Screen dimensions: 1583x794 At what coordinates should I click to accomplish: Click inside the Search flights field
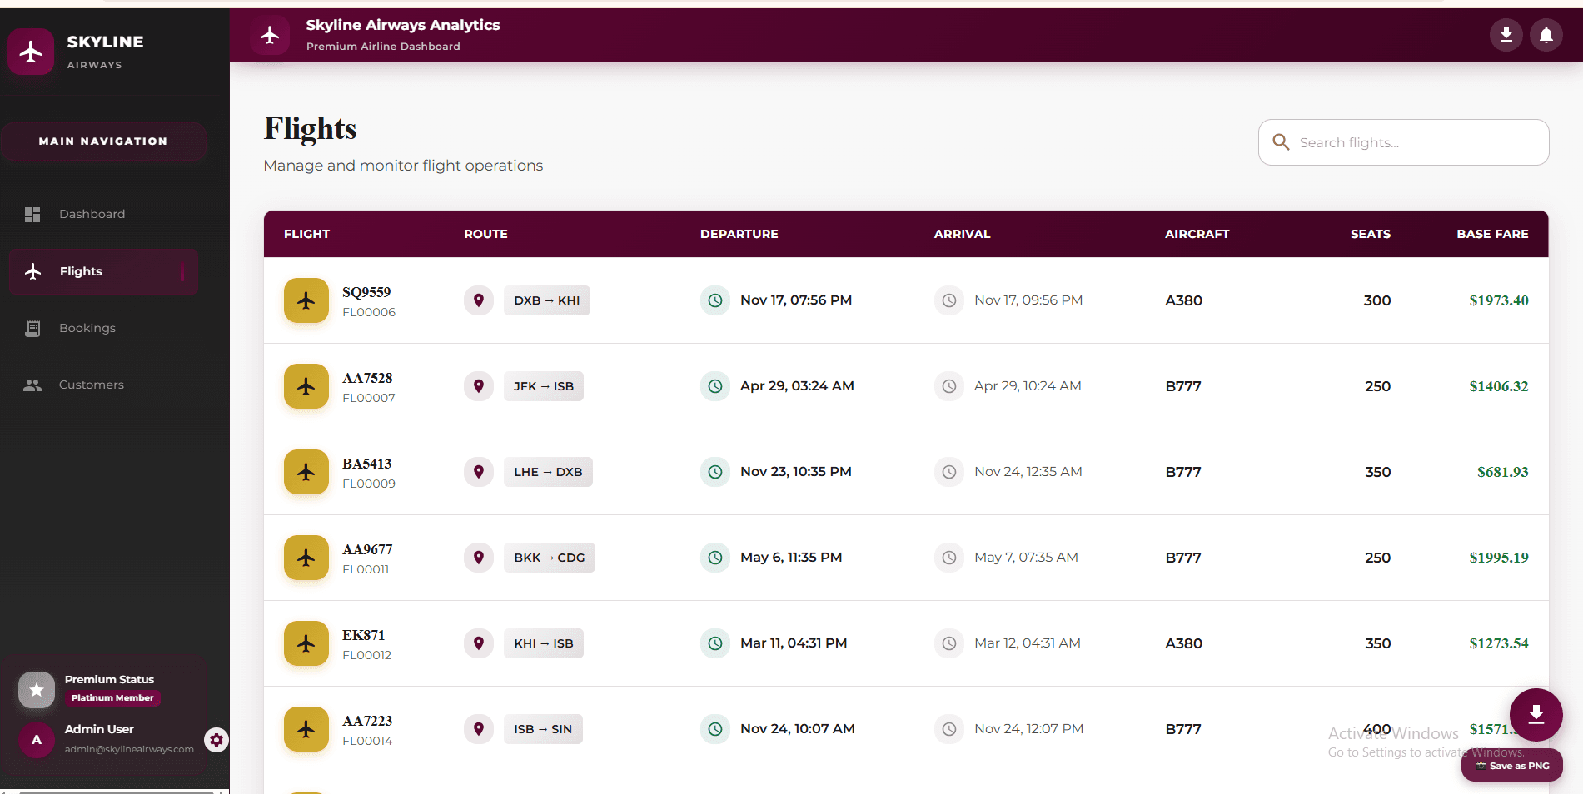tap(1403, 142)
